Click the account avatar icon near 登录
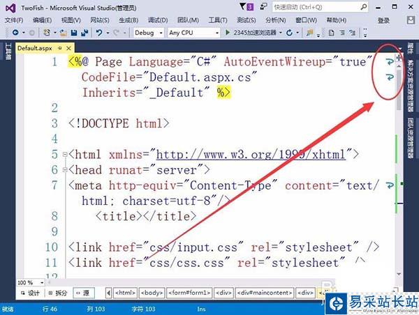Image resolution: width=419 pixels, height=315 pixels. coord(411,20)
